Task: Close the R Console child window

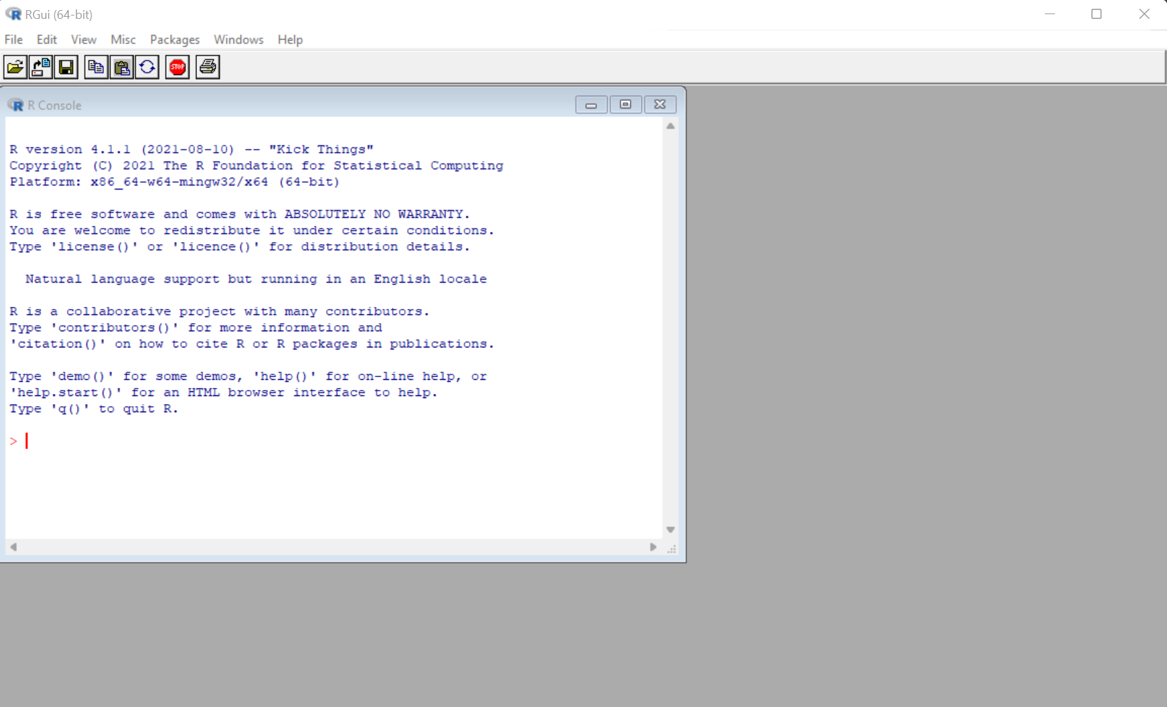Action: [x=660, y=105]
